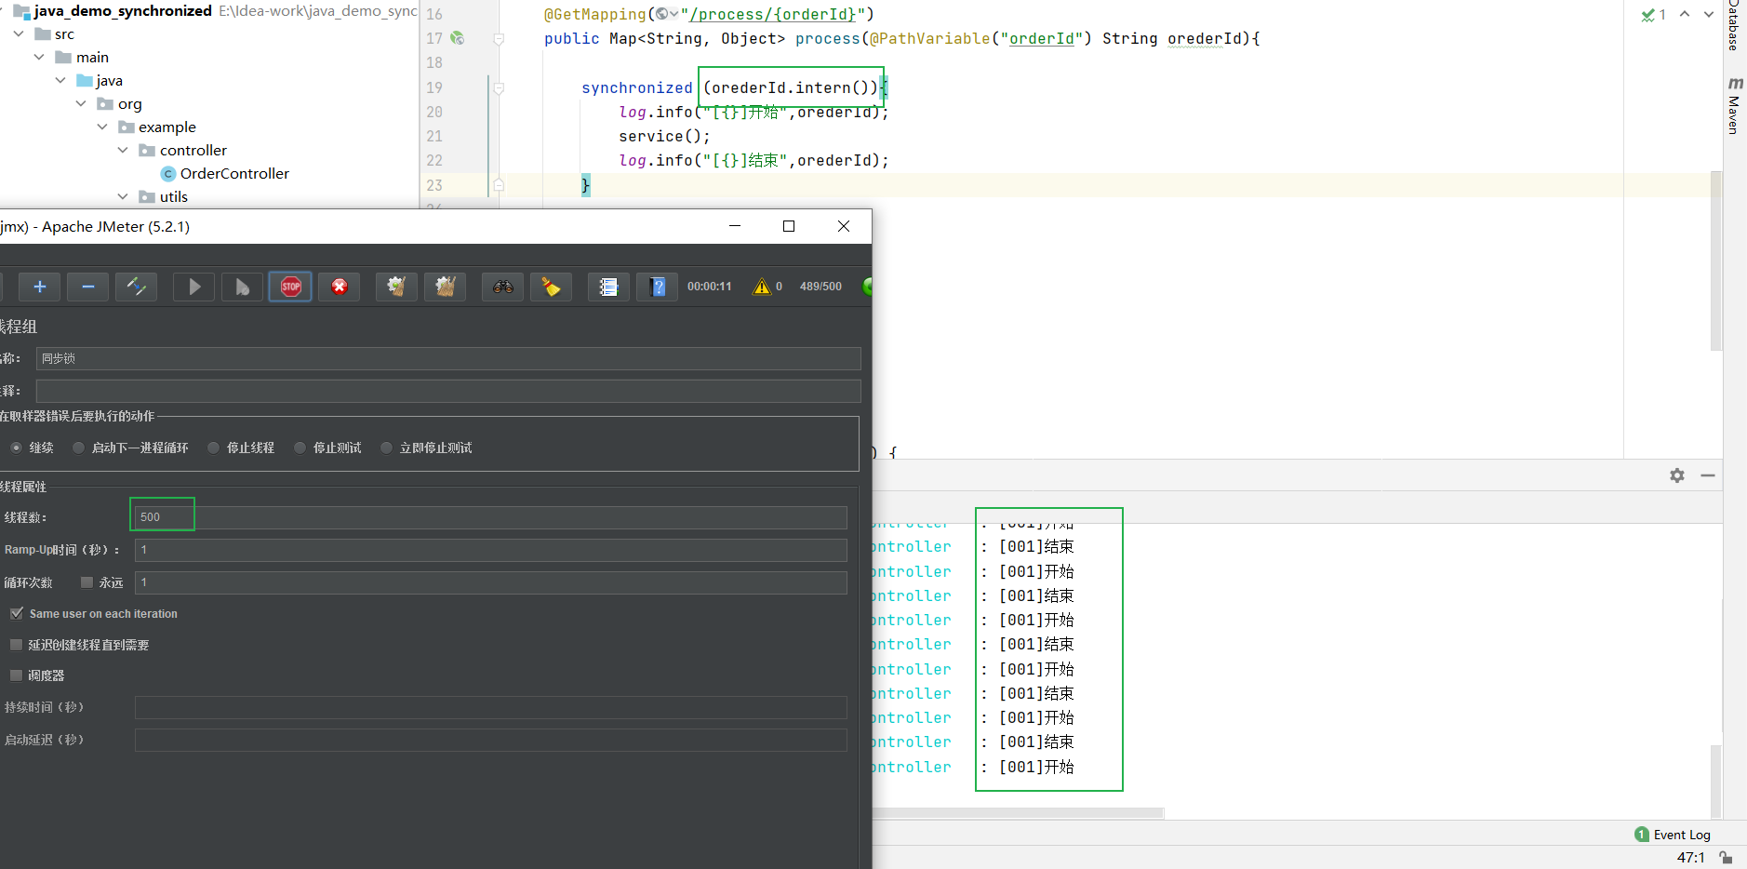Open search using the binoculars icon
The width and height of the screenshot is (1747, 869).
point(502,287)
